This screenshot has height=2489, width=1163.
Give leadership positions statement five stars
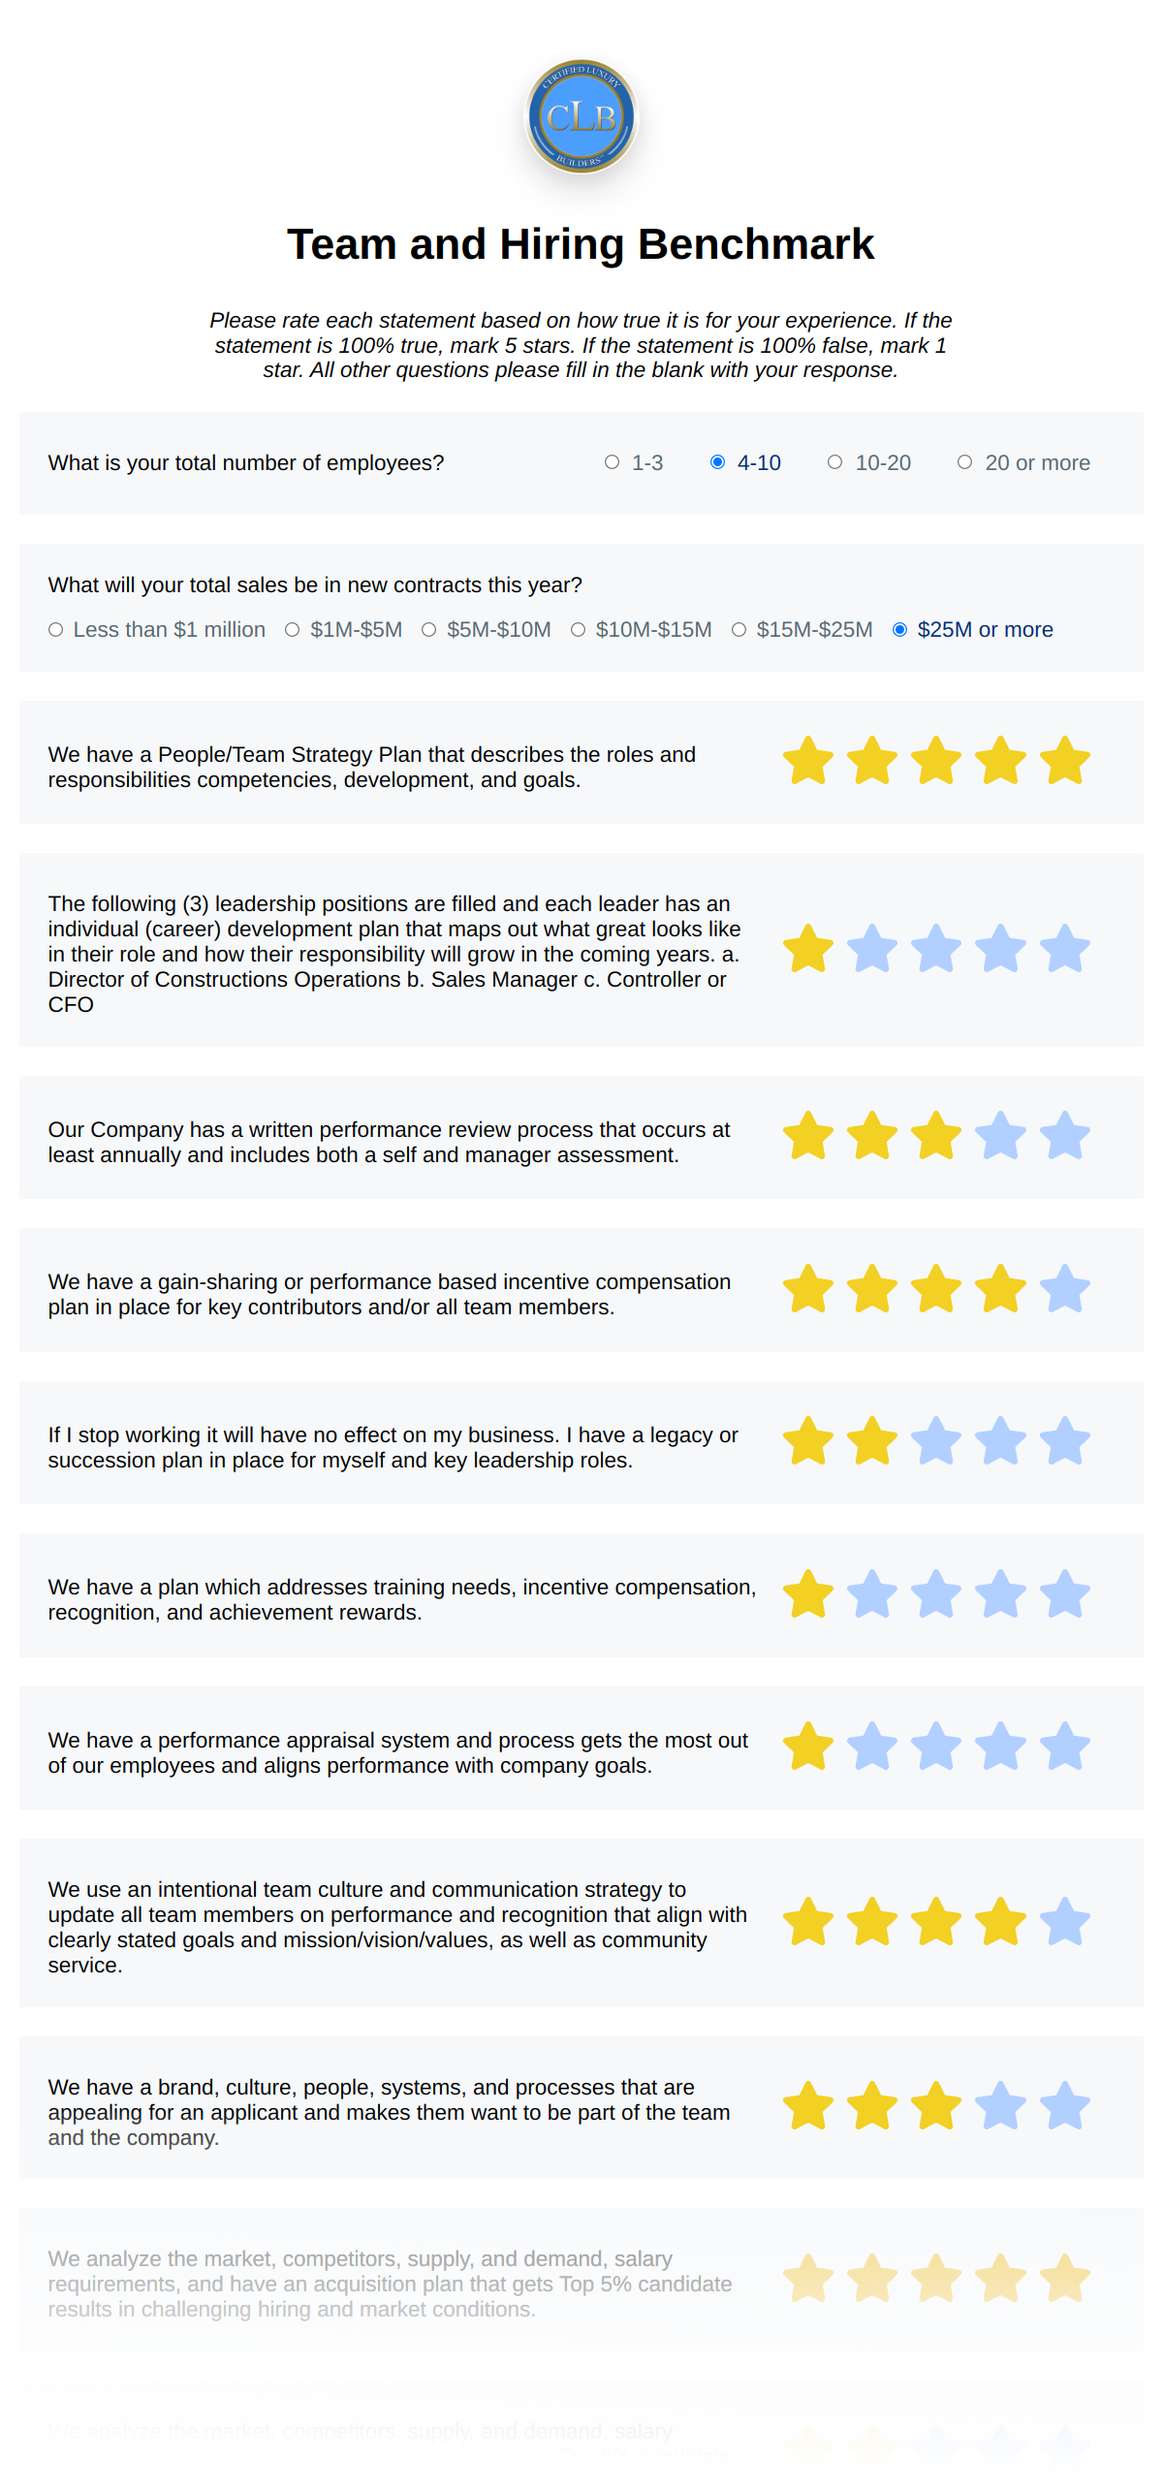1064,949
